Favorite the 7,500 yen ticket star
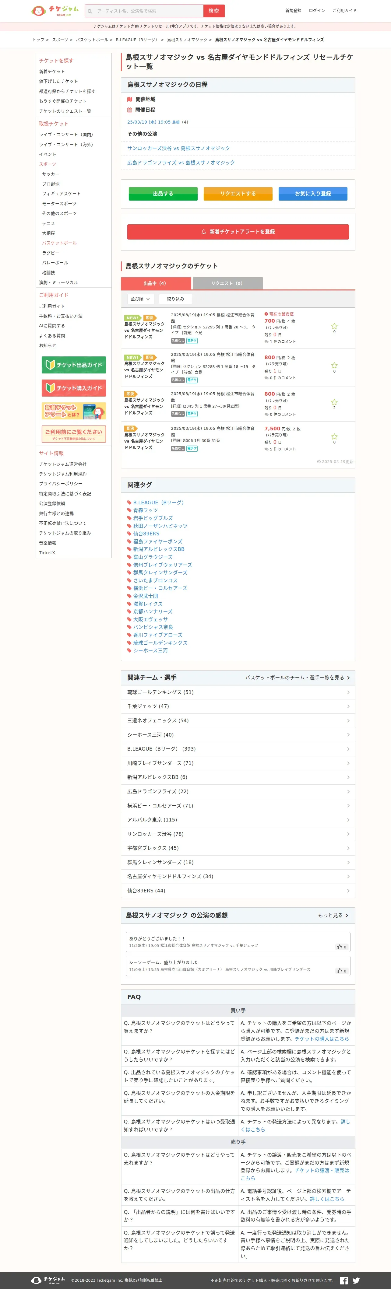The width and height of the screenshot is (391, 1289). 334,436
